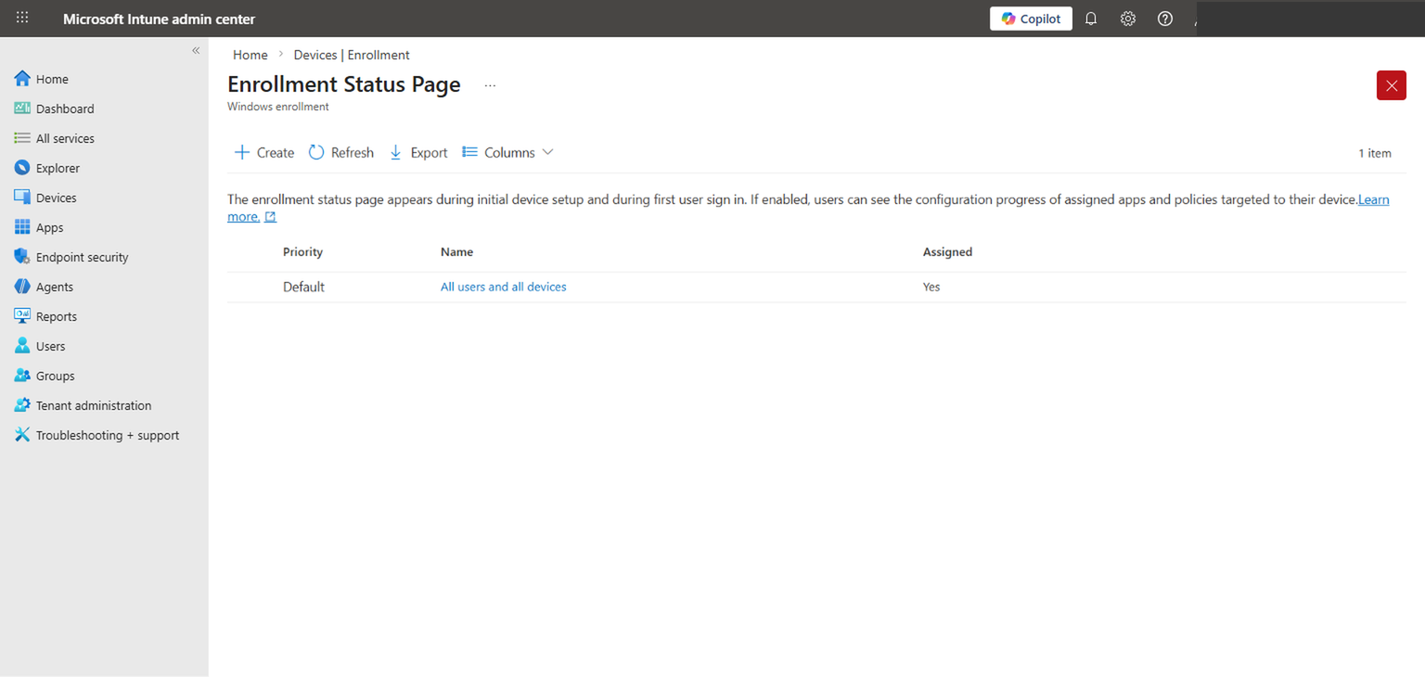Create a new enrollment status page
The width and height of the screenshot is (1425, 677).
click(263, 151)
